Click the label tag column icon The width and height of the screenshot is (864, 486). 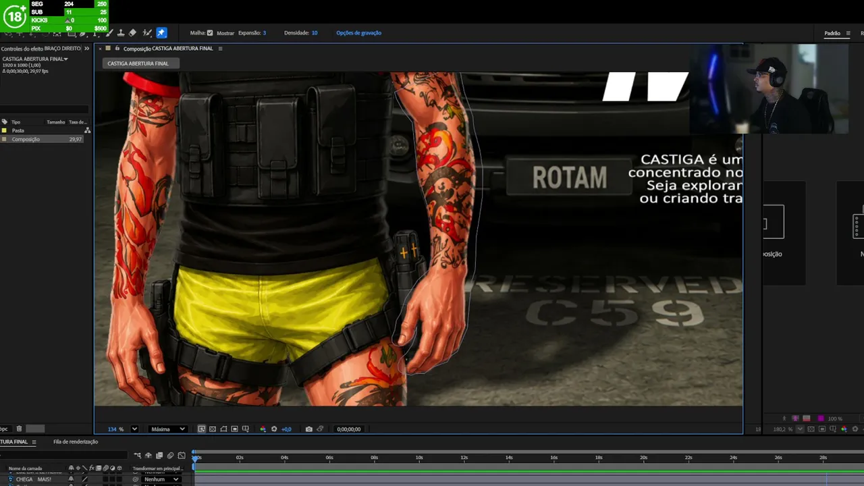tap(5, 122)
